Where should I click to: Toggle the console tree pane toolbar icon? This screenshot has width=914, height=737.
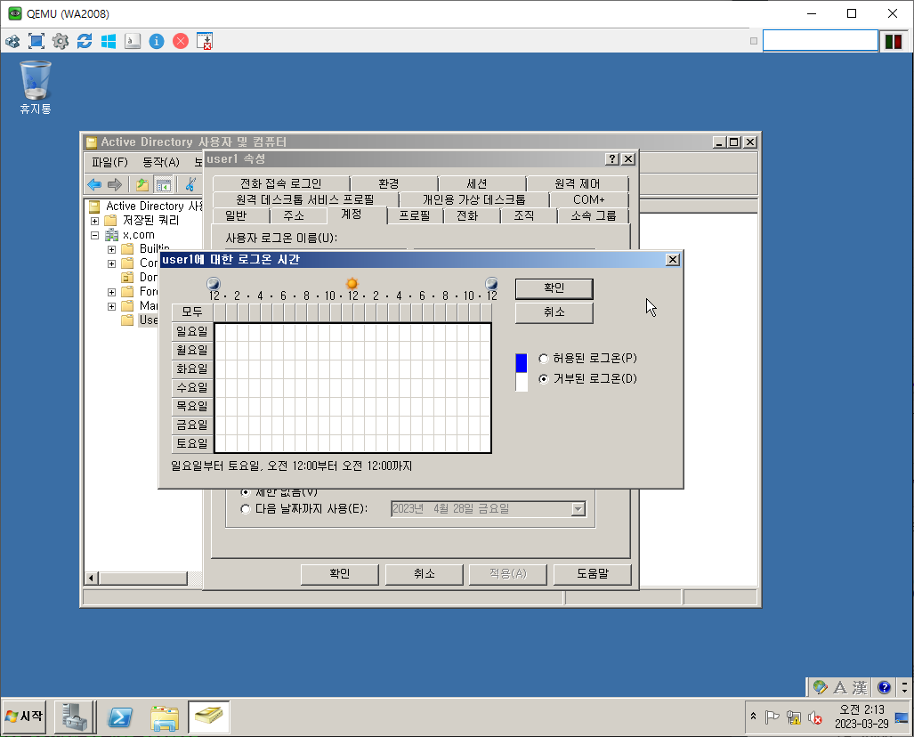(164, 185)
